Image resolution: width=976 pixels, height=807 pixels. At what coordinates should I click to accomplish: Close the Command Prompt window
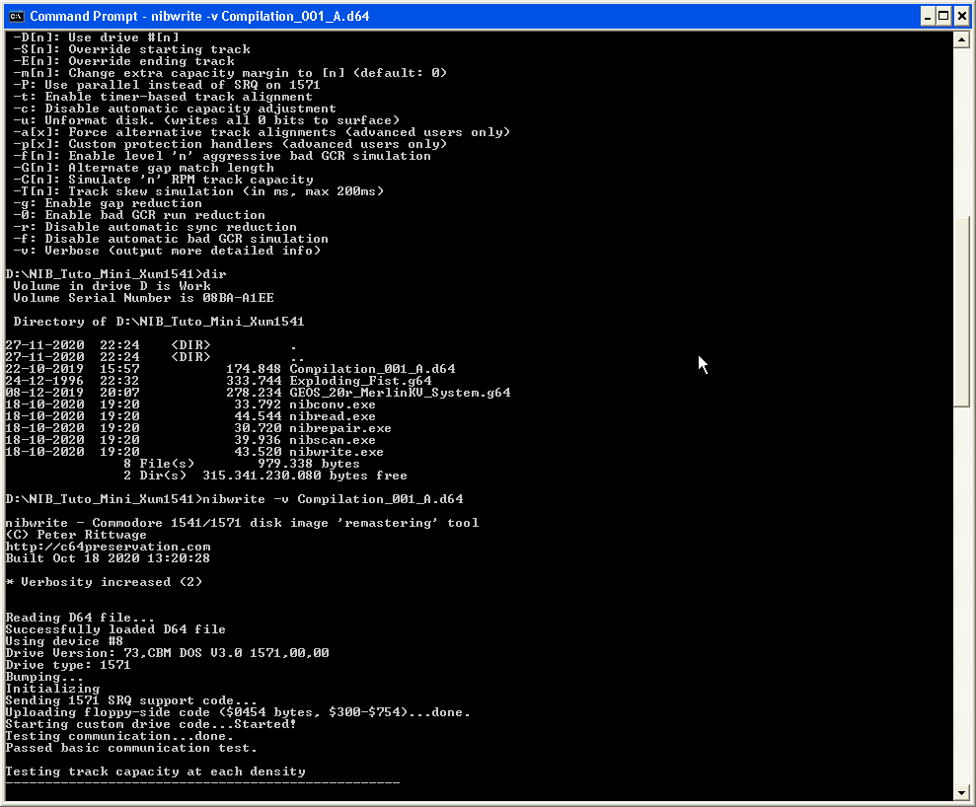click(x=961, y=16)
